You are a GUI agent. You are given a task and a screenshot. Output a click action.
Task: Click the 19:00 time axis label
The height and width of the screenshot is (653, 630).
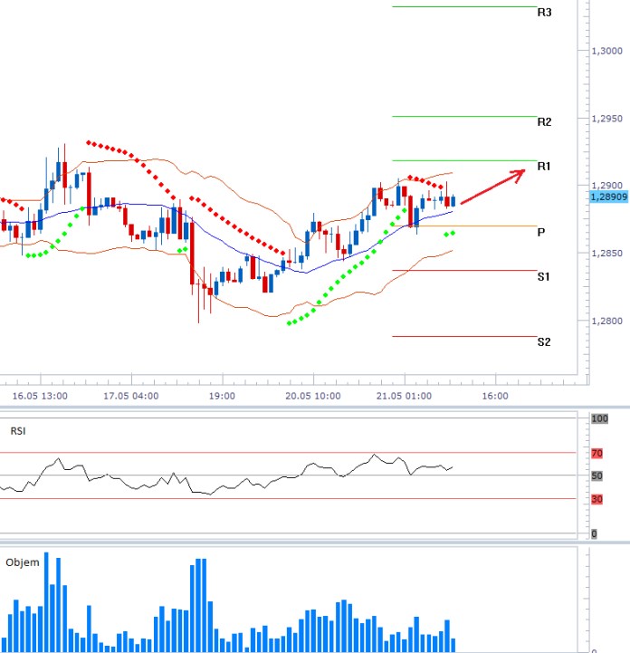(222, 396)
